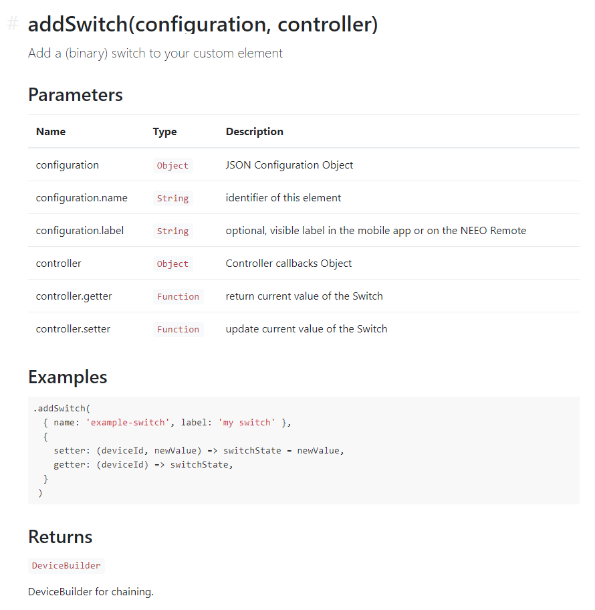Click the Parameters section heading

(76, 95)
